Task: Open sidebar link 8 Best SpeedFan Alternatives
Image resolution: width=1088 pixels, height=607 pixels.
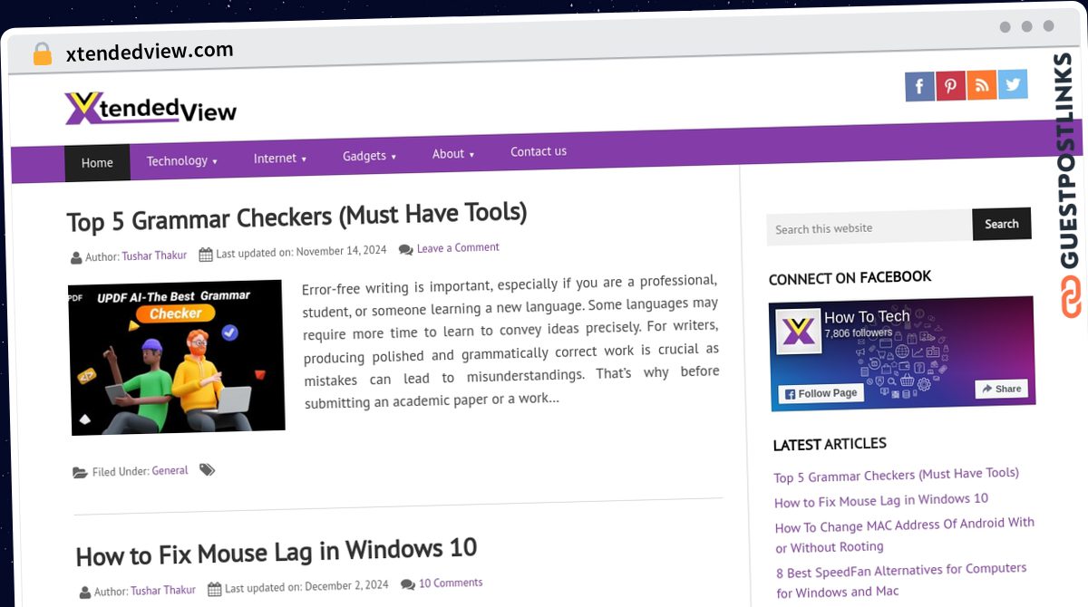Action: click(902, 580)
